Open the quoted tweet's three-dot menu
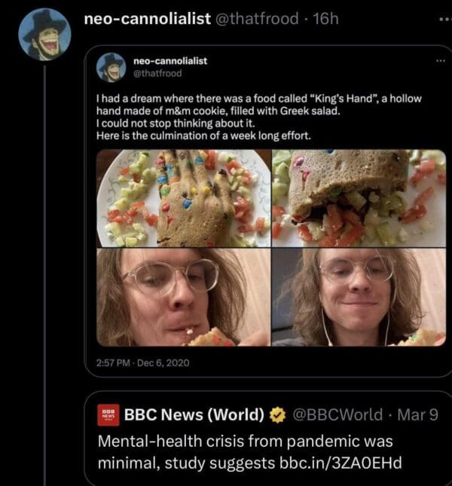This screenshot has height=486, width=452. pyautogui.click(x=440, y=60)
